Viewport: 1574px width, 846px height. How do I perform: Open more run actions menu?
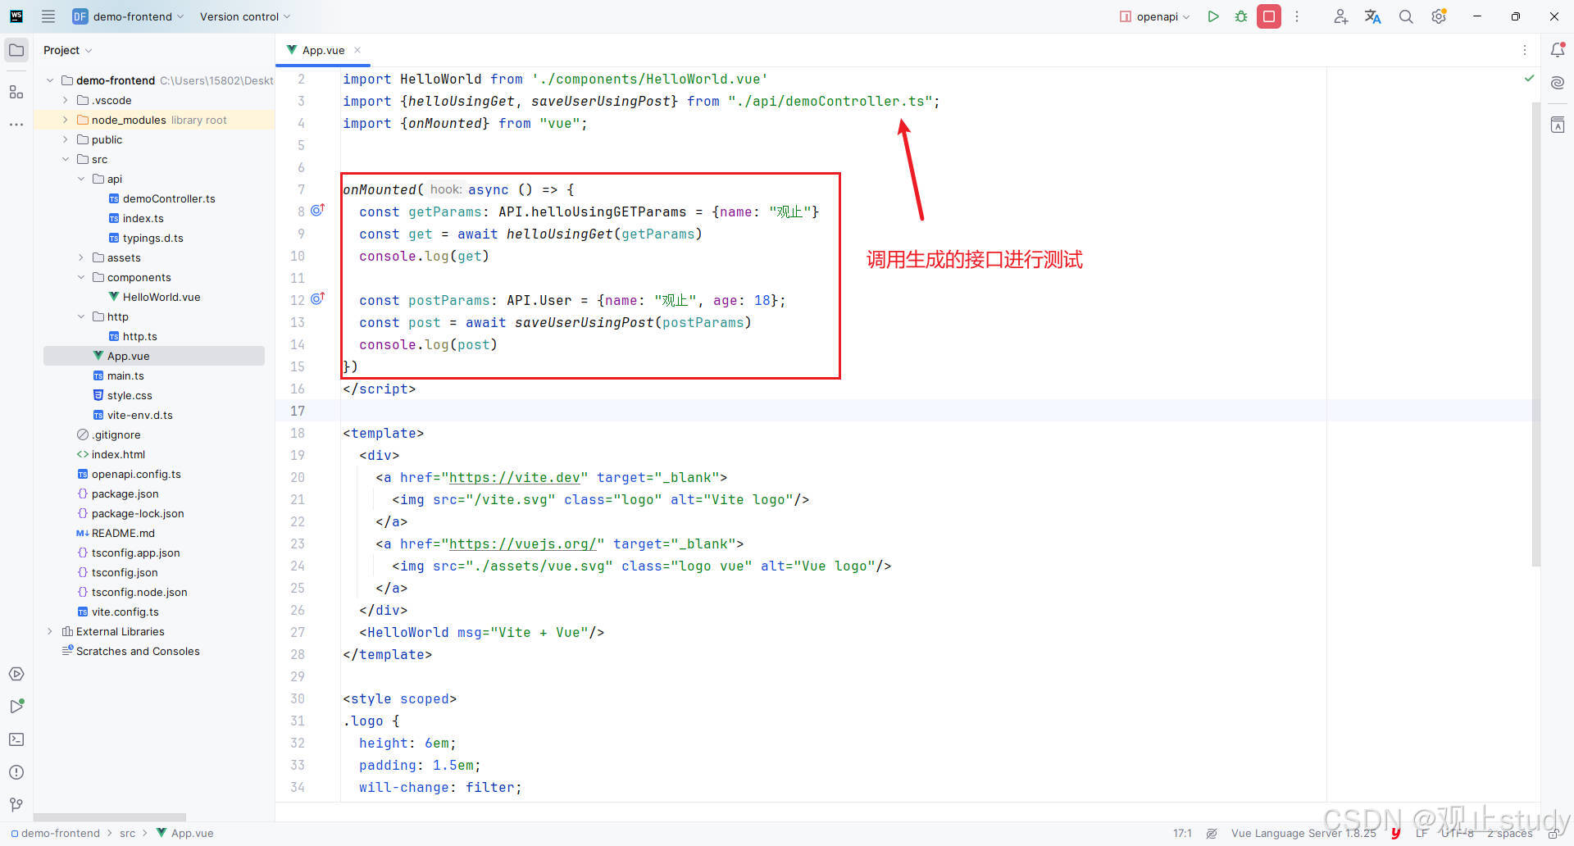tap(1297, 16)
